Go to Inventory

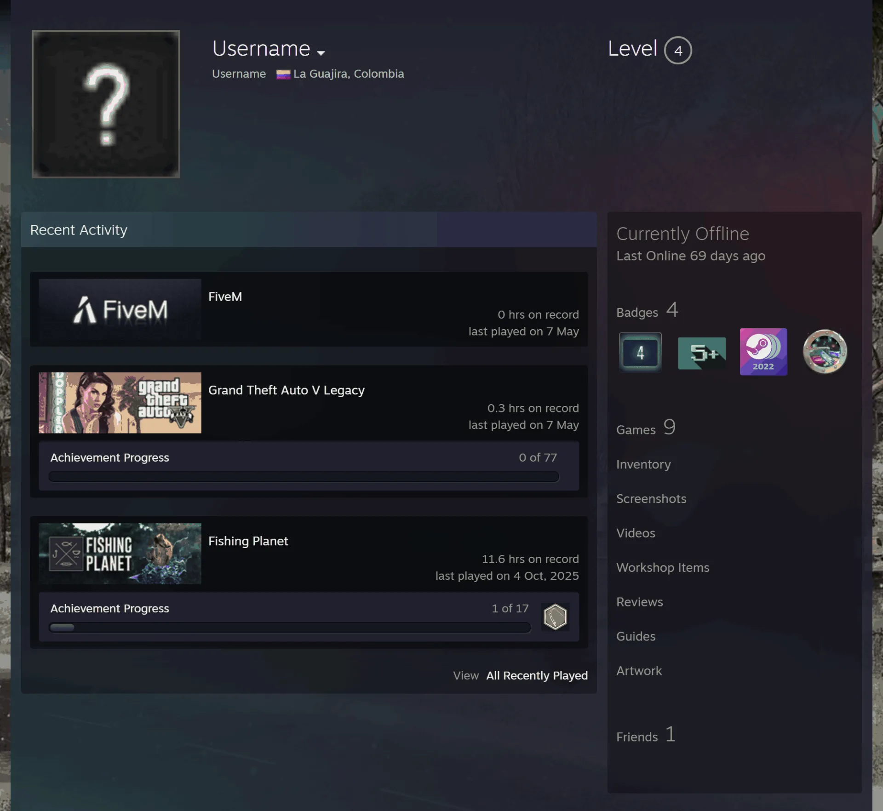pyautogui.click(x=643, y=464)
